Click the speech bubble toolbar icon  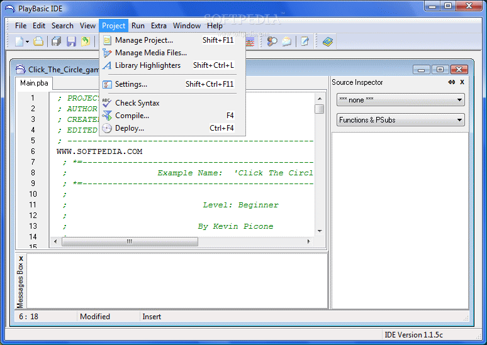pos(287,41)
